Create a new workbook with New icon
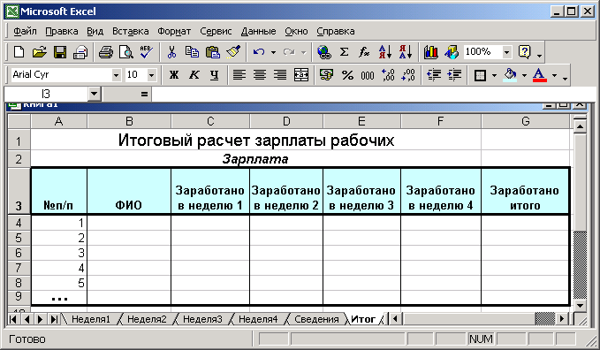 19,52
